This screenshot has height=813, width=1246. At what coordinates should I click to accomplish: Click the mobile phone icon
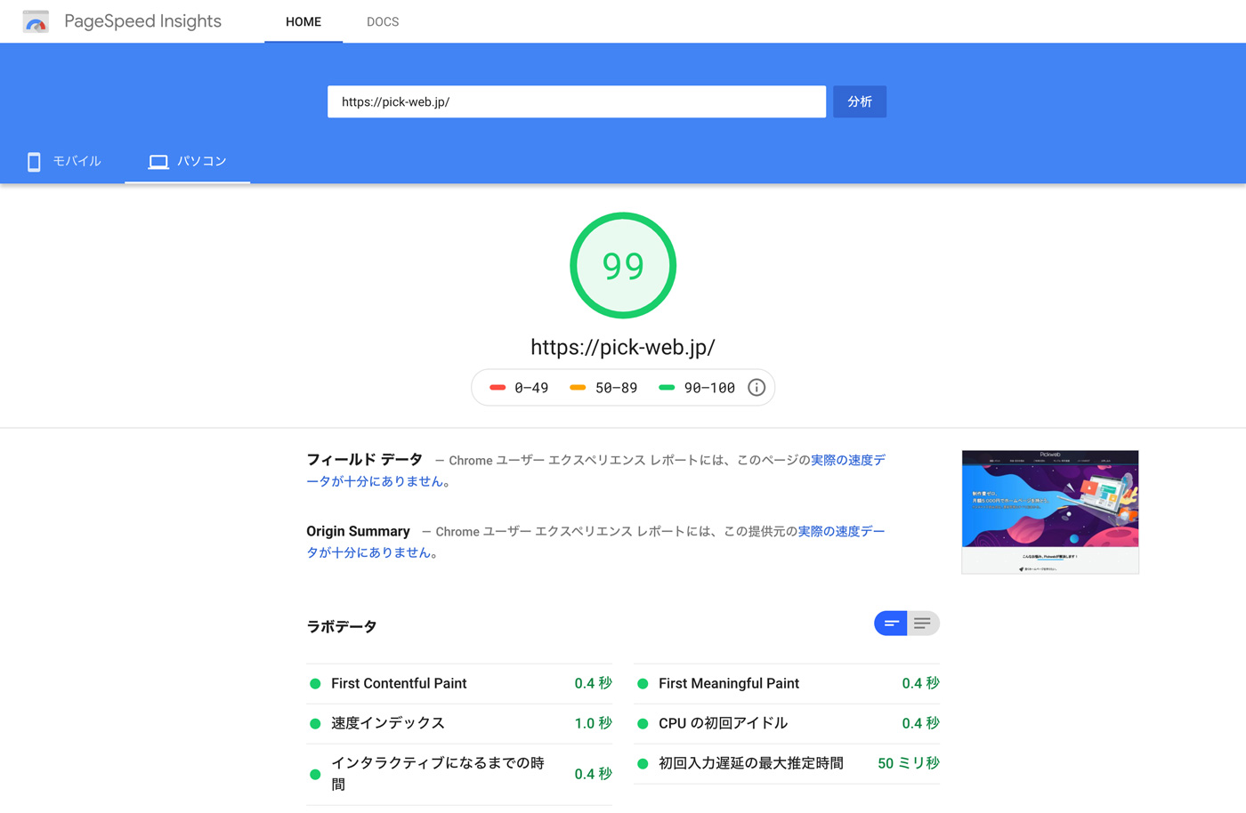pyautogui.click(x=34, y=161)
